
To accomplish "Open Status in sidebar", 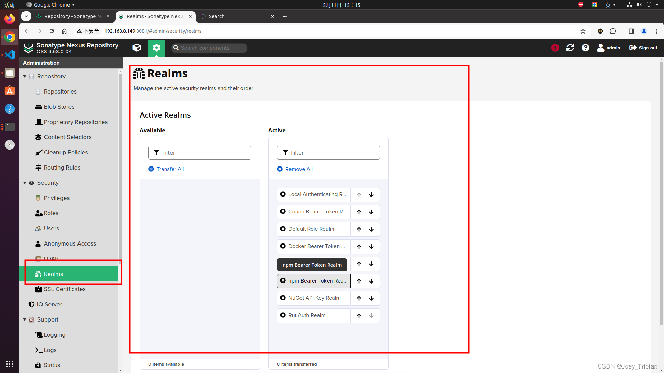I will (52, 365).
